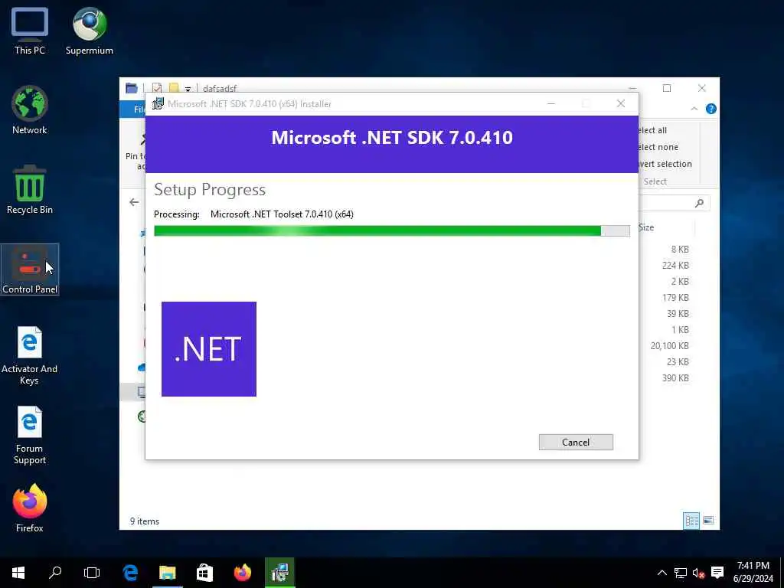Click Invert selection in Explorer ribbon
This screenshot has width=784, height=588.
pos(665,164)
